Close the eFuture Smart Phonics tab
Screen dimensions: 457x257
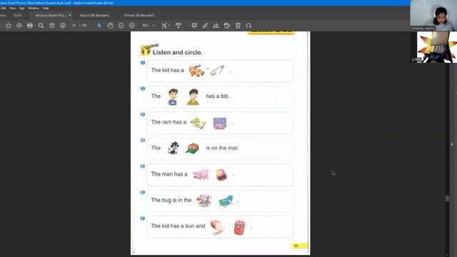coord(70,15)
